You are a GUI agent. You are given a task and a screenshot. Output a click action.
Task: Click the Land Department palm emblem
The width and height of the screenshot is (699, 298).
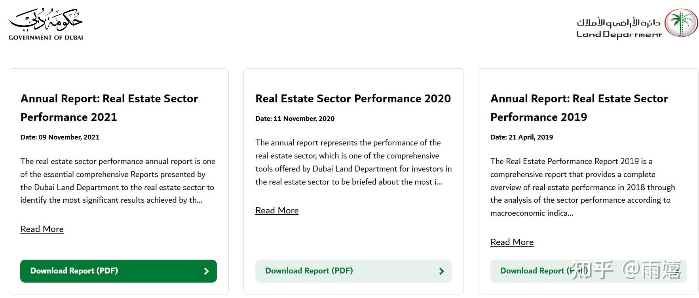tap(681, 23)
